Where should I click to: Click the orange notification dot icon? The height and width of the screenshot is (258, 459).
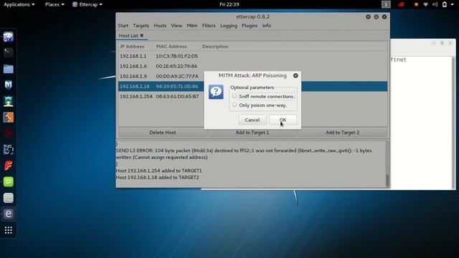tap(416, 4)
